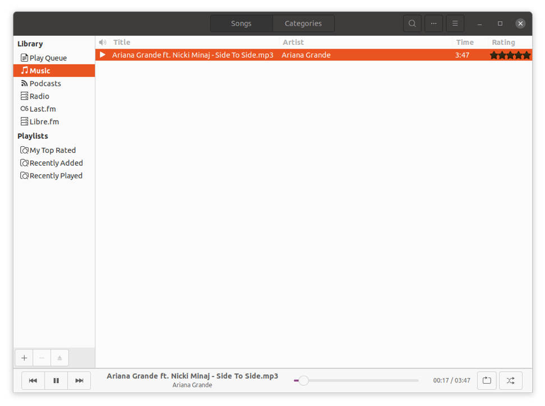This screenshot has width=545, height=406.
Task: Open Libre.fm in the sidebar
Action: [x=54, y=122]
